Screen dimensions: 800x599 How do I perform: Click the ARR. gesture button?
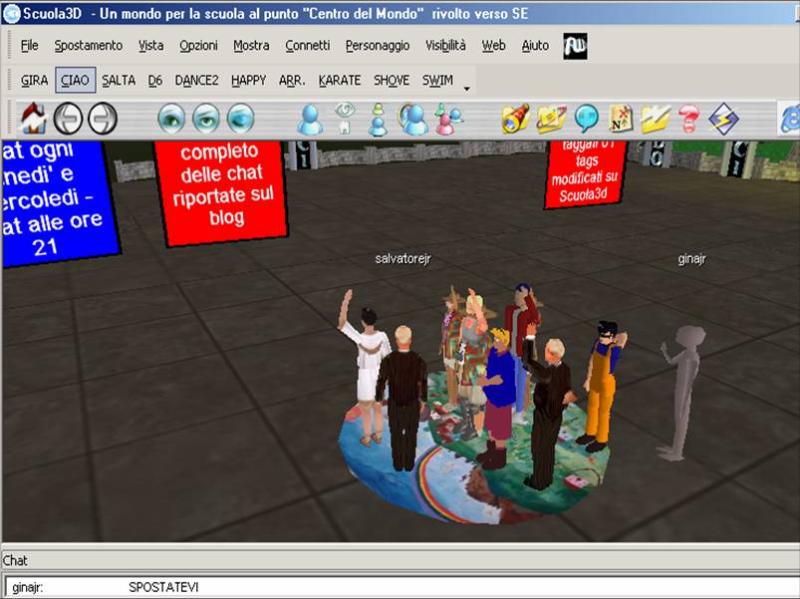pyautogui.click(x=292, y=80)
